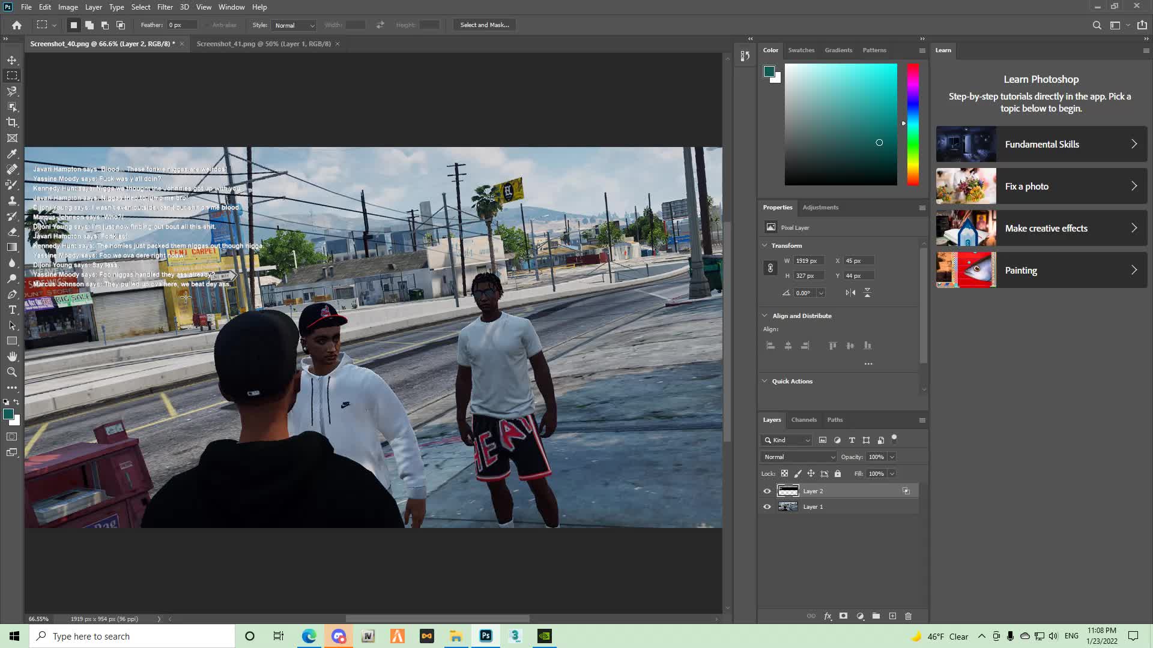Image resolution: width=1153 pixels, height=648 pixels.
Task: Select the Horizontal Type tool
Action: (12, 310)
